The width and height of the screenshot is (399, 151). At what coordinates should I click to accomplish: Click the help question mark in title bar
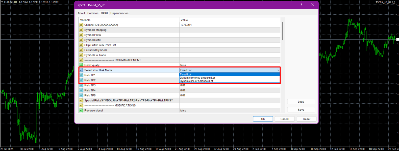301,5
